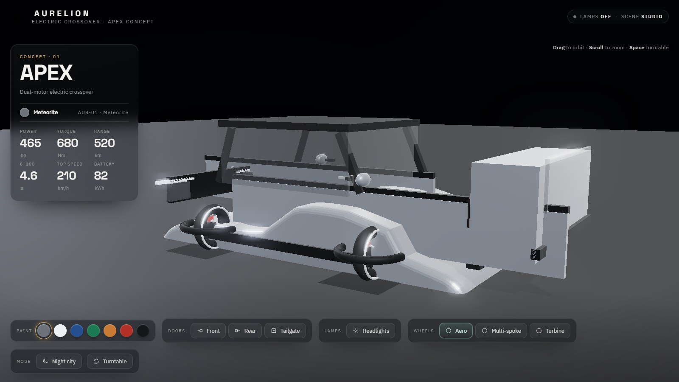
Task: Click the Multi-spoke wheel circle icon
Action: [x=485, y=331]
